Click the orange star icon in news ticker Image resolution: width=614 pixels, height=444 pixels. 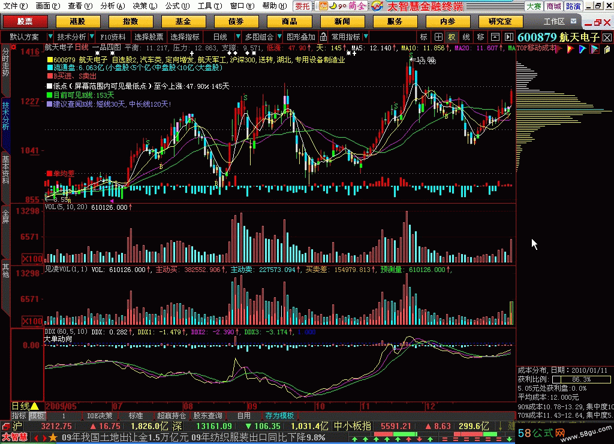click(53, 437)
